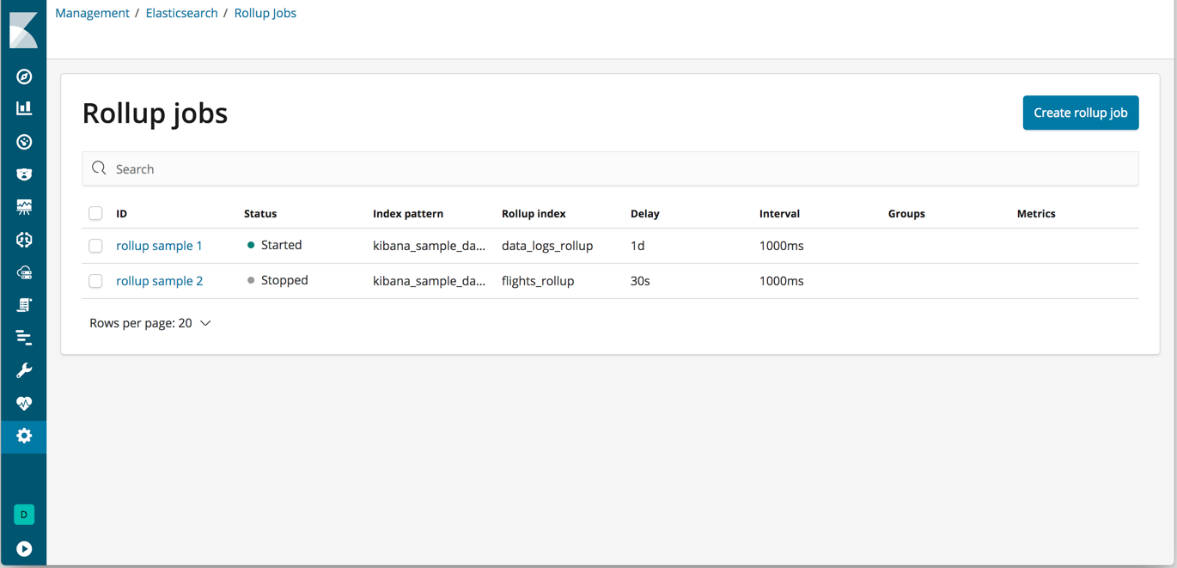Navigate to Management breadcrumb

coord(92,13)
